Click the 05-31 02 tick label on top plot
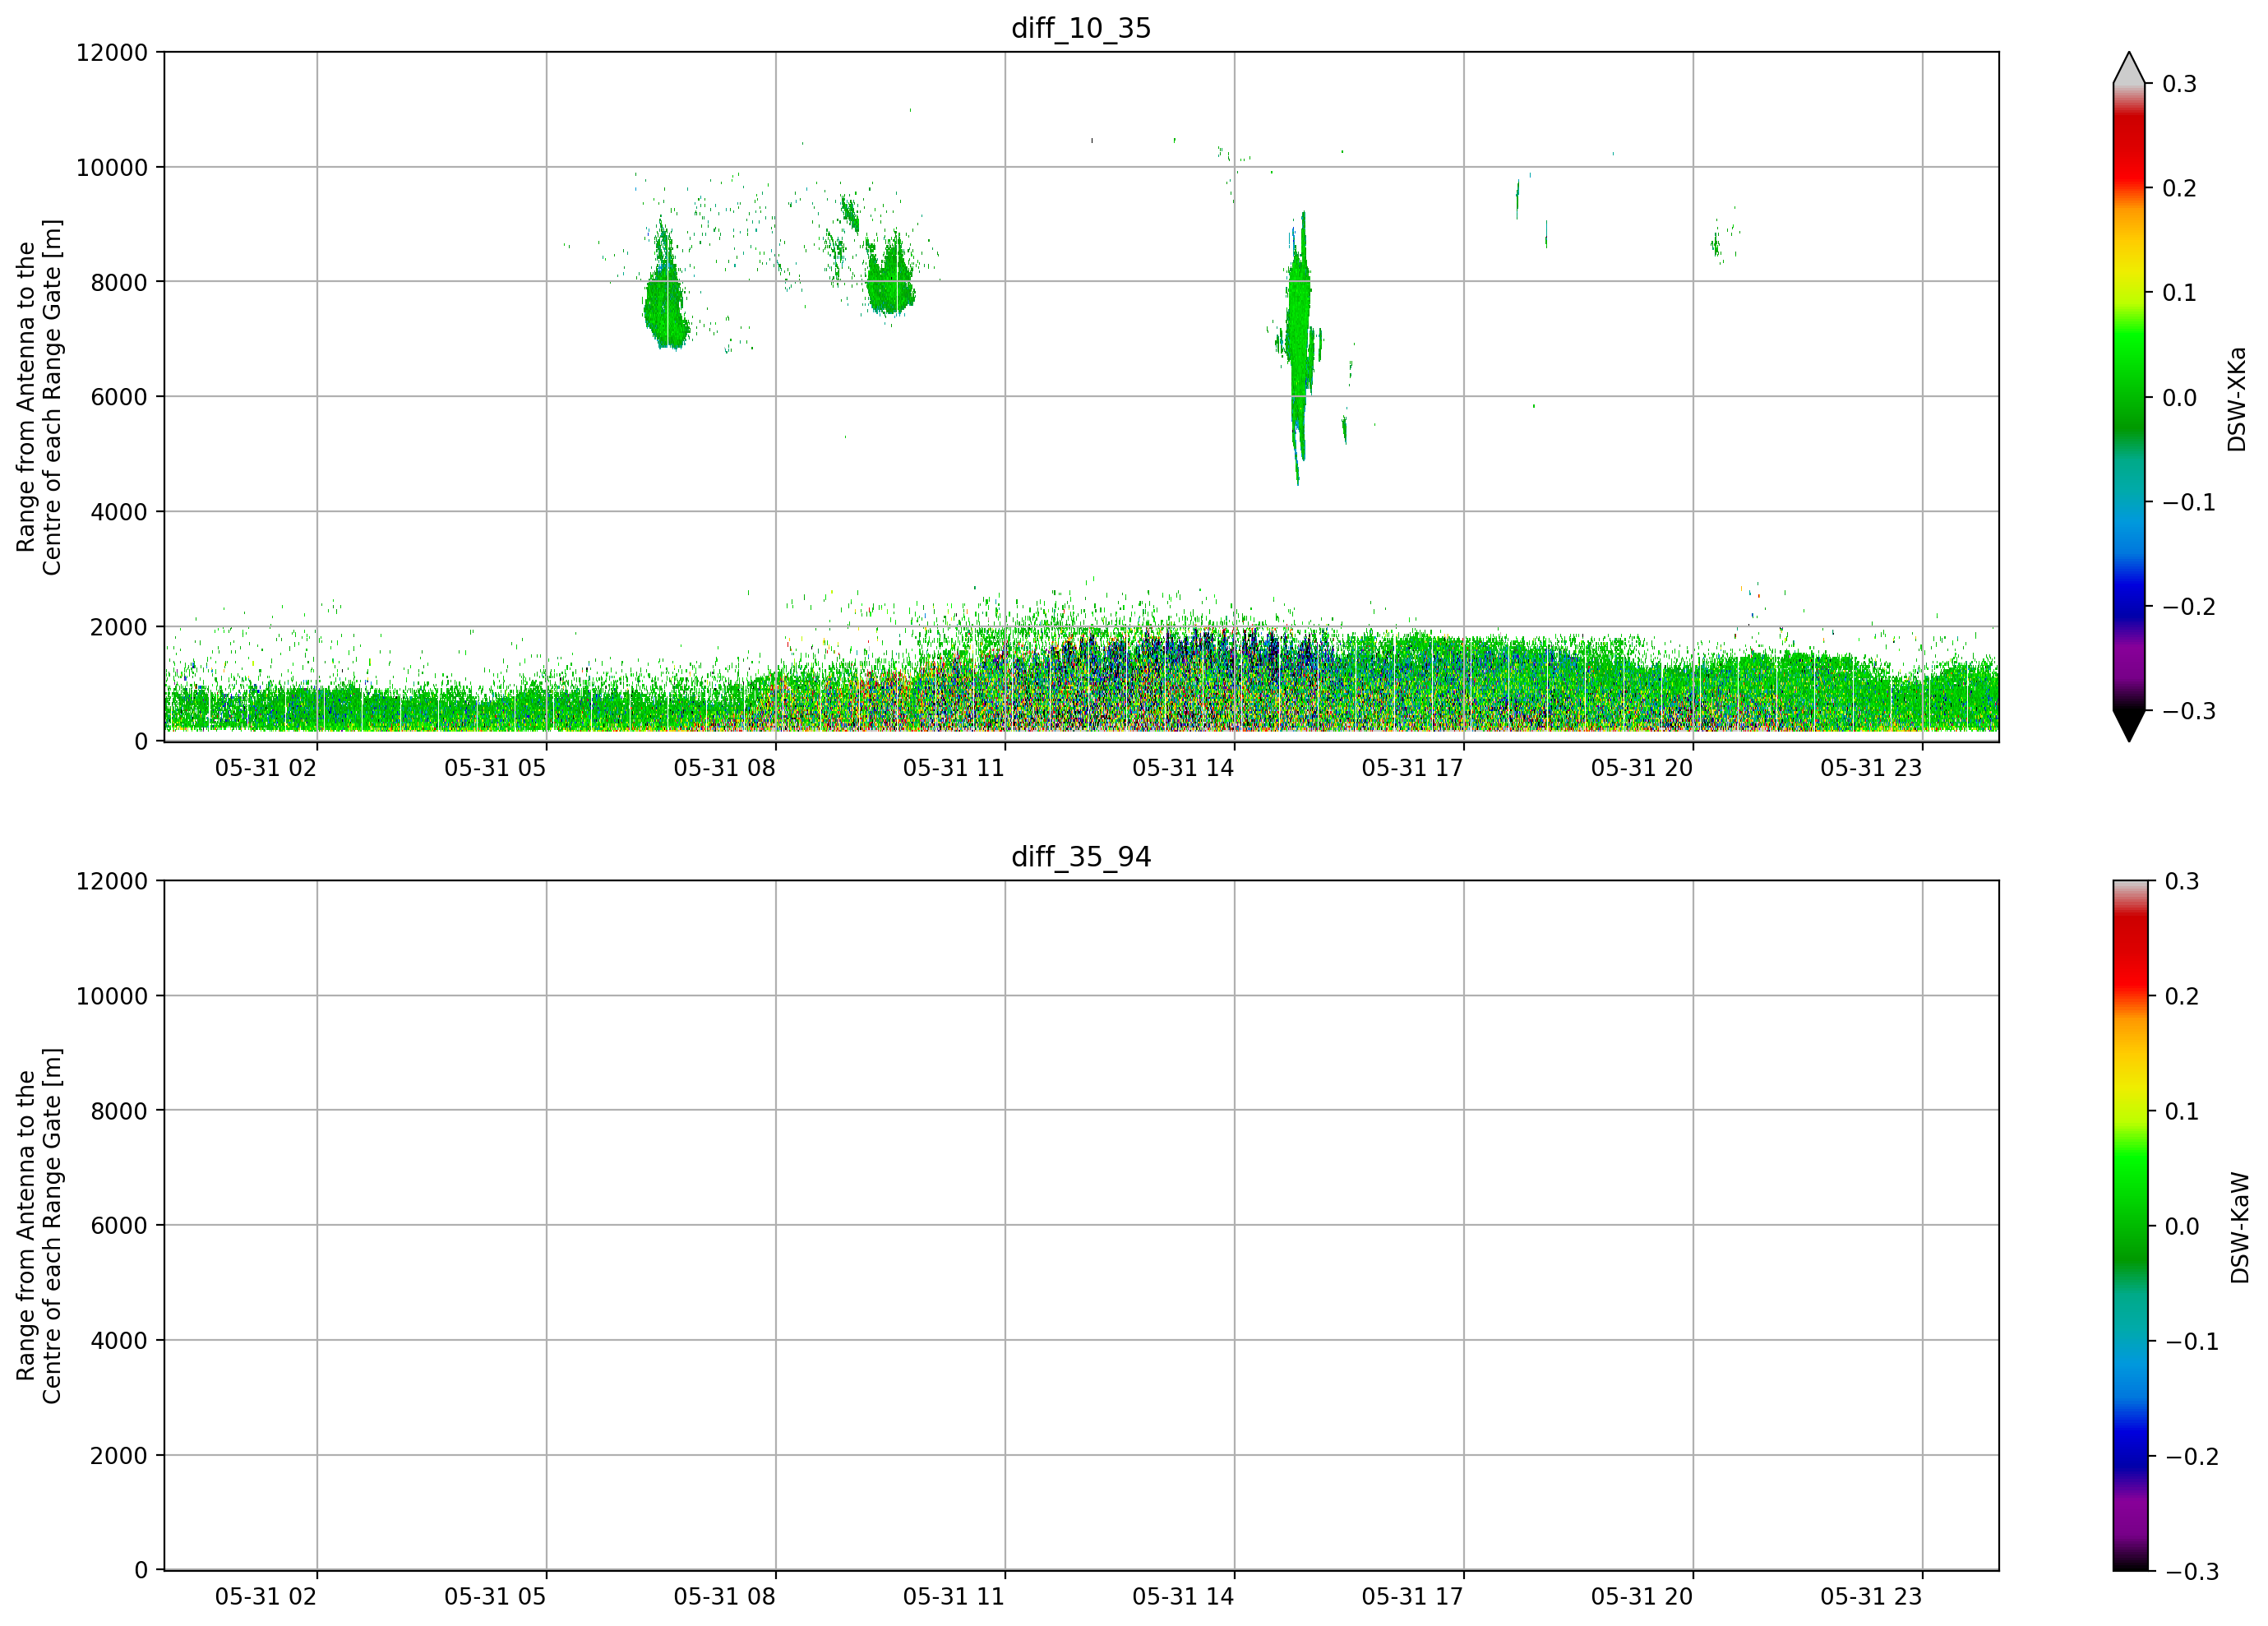Viewport: 2268px width, 1626px height. 265,768
